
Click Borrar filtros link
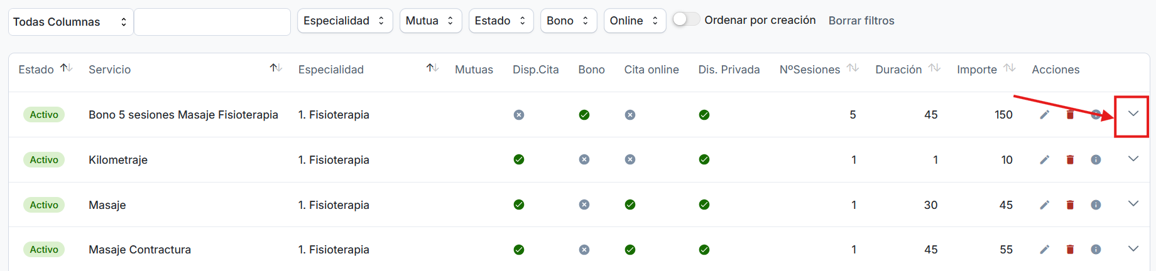[861, 21]
